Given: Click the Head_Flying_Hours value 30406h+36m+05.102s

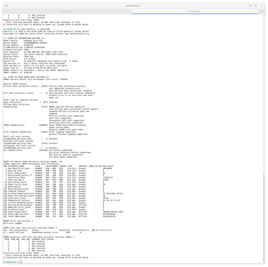Looking at the screenshot, I should click(113, 212).
